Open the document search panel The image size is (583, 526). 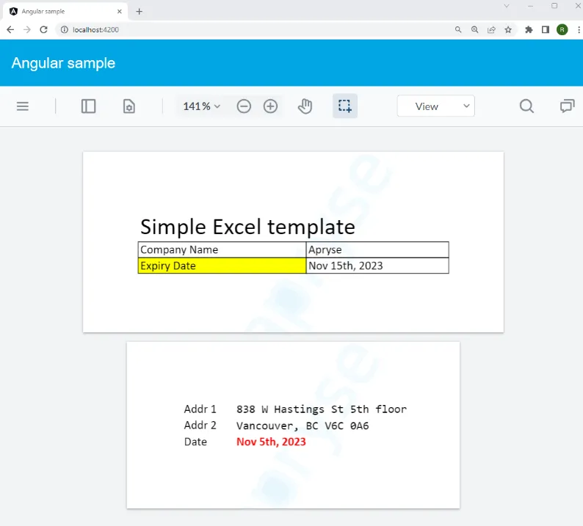pos(526,106)
